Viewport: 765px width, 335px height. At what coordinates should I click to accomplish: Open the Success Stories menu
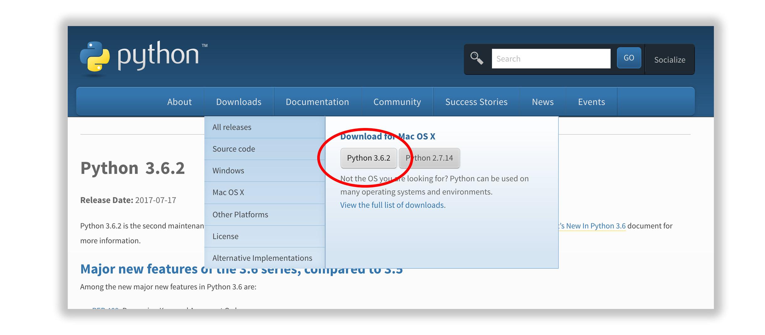(476, 102)
